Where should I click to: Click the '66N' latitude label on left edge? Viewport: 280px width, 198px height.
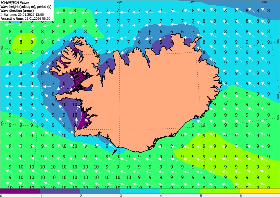[x=1, y=48]
